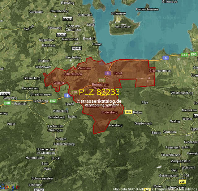Click the St2092 shield above Urschalling
This screenshot has width=198, height=191.
[76, 48]
